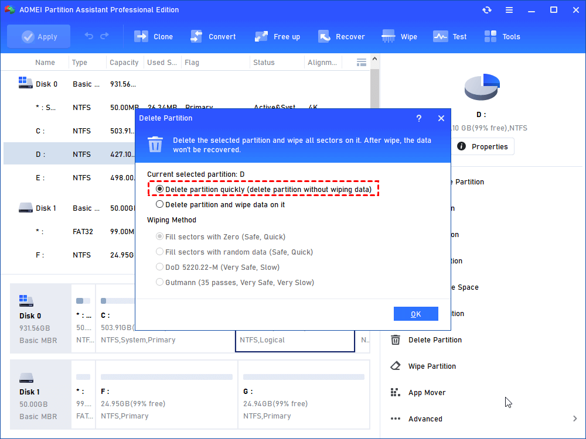Undo the last pending operation
Screen dimensions: 586x439
pos(89,36)
